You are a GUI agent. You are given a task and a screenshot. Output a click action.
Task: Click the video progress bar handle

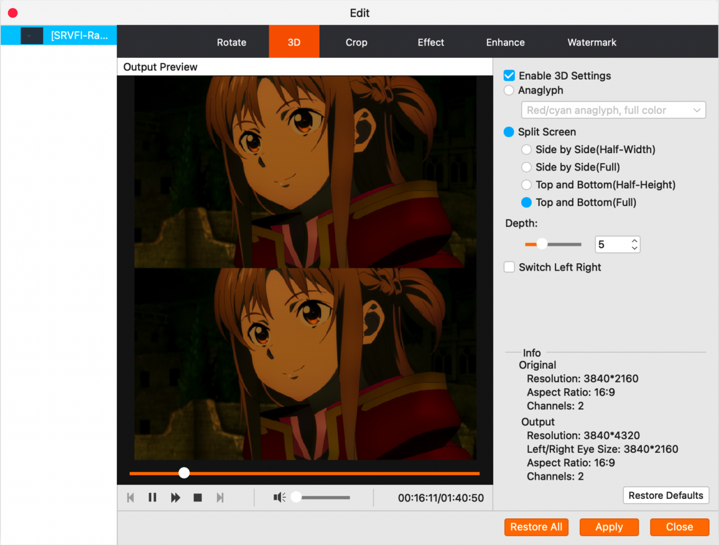point(184,473)
